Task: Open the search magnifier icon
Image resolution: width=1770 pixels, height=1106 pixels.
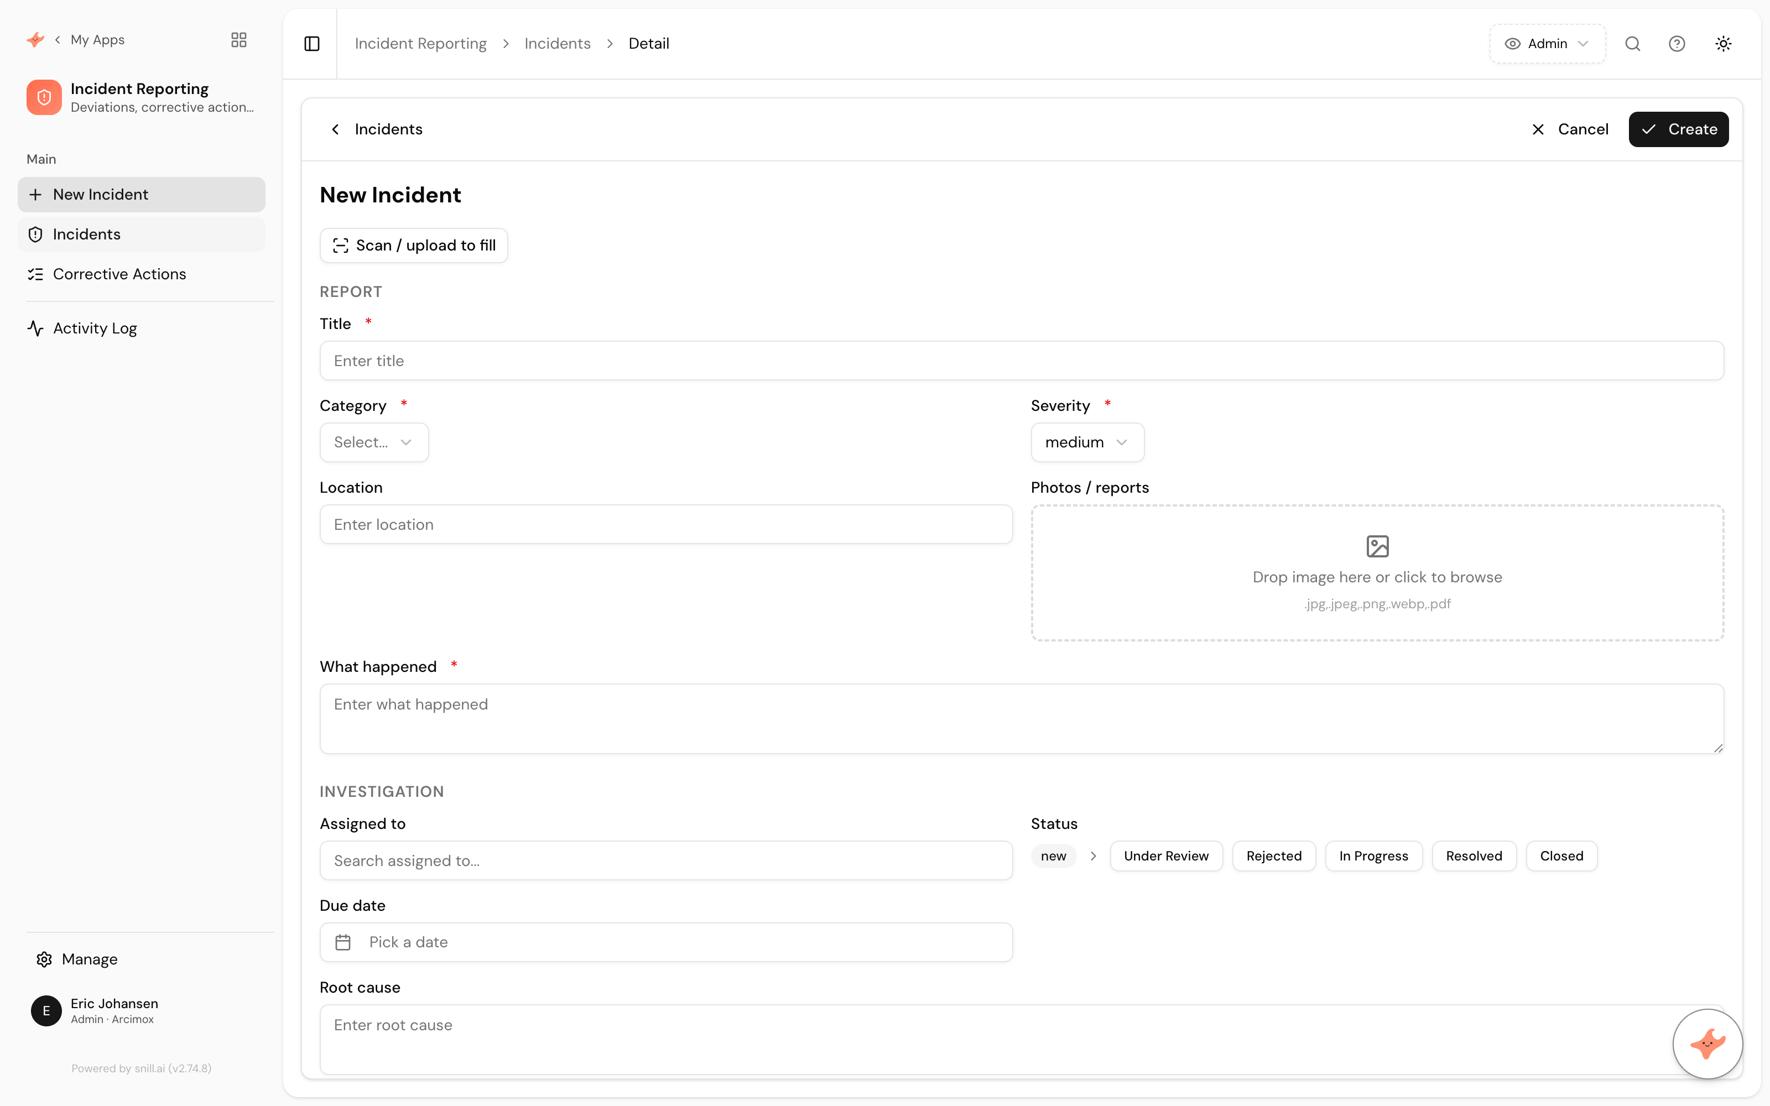Action: click(x=1632, y=44)
